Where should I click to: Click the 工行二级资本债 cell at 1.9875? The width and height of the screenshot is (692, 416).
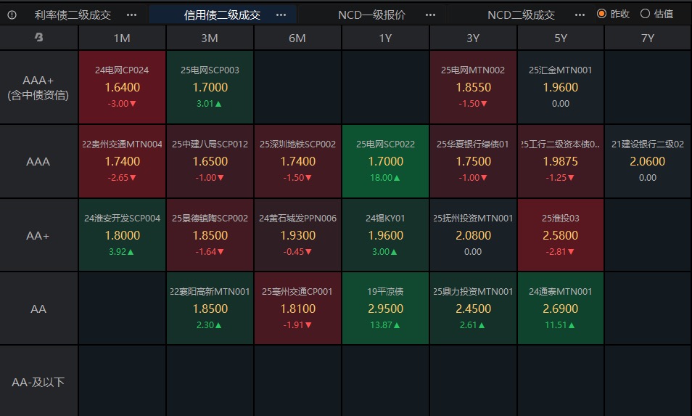click(561, 161)
